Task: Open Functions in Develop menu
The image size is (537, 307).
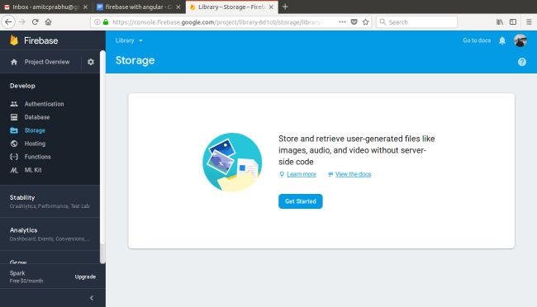Action: tap(38, 157)
